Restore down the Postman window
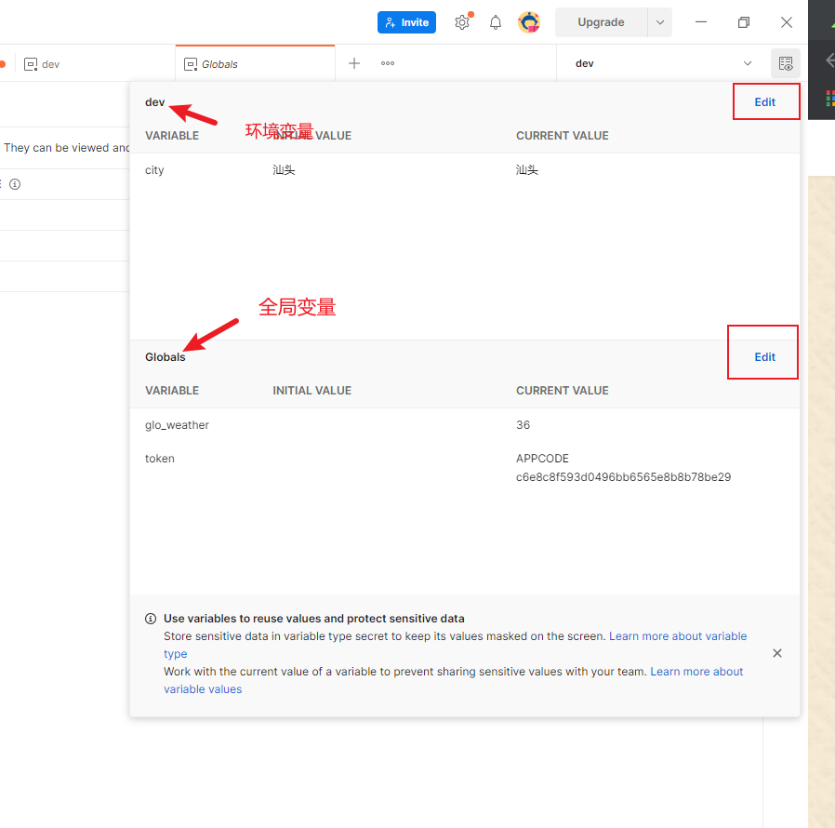835x828 pixels. pos(743,22)
